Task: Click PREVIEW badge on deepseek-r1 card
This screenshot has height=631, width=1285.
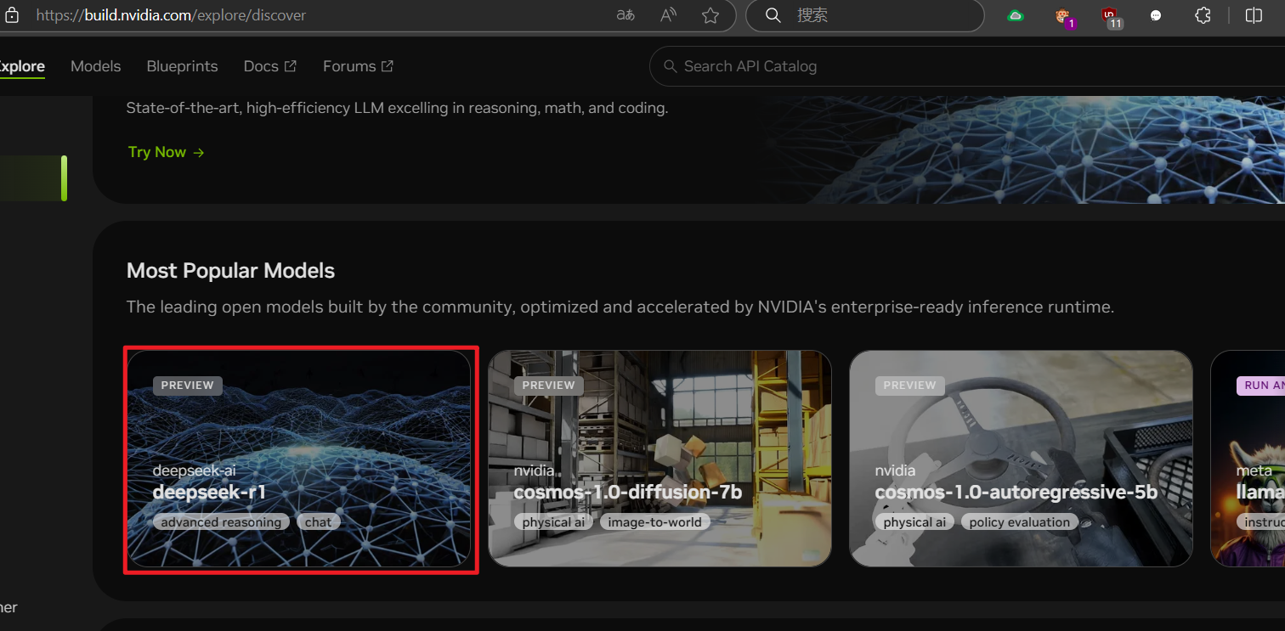Action: (188, 386)
